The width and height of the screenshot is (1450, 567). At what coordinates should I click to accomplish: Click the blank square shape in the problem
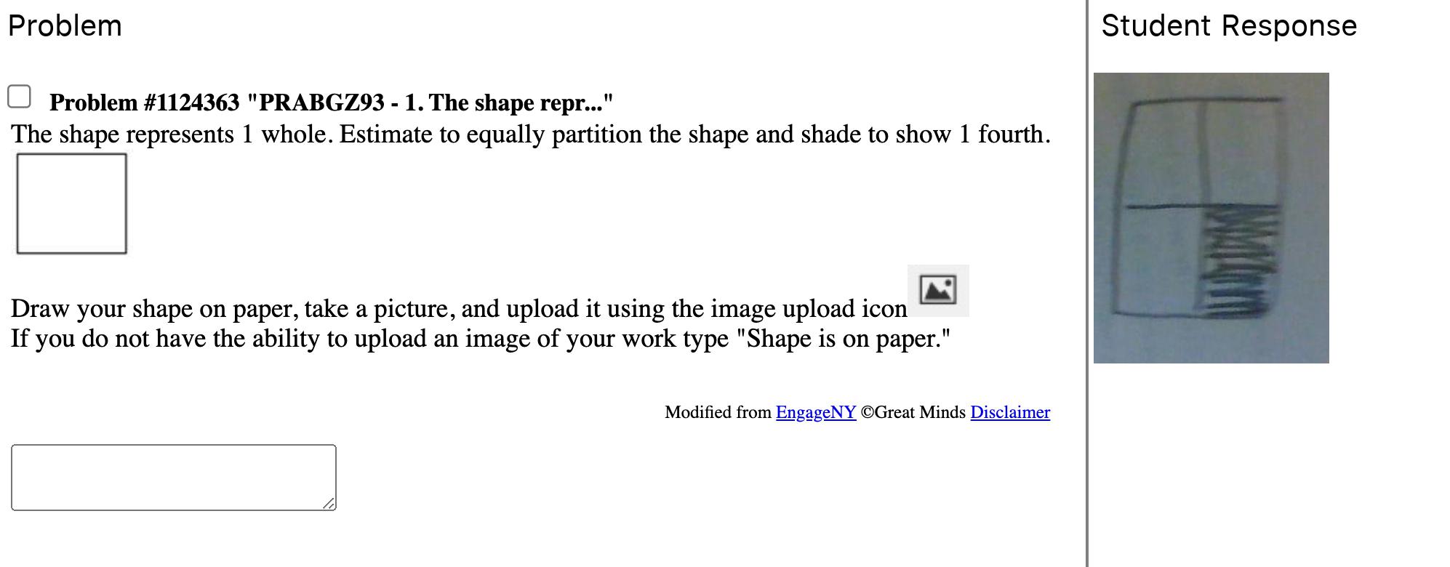pos(71,204)
